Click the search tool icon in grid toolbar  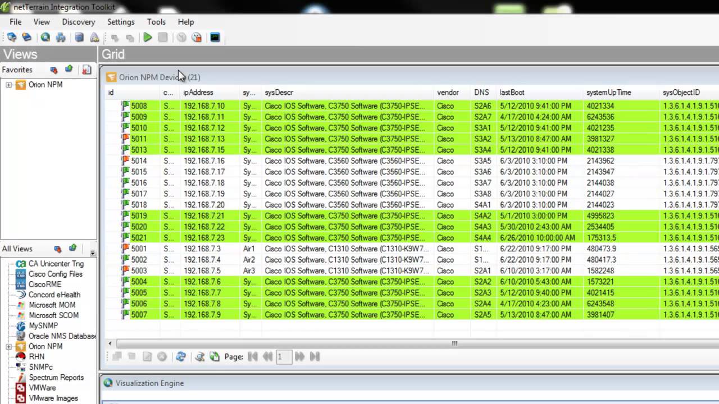point(199,356)
